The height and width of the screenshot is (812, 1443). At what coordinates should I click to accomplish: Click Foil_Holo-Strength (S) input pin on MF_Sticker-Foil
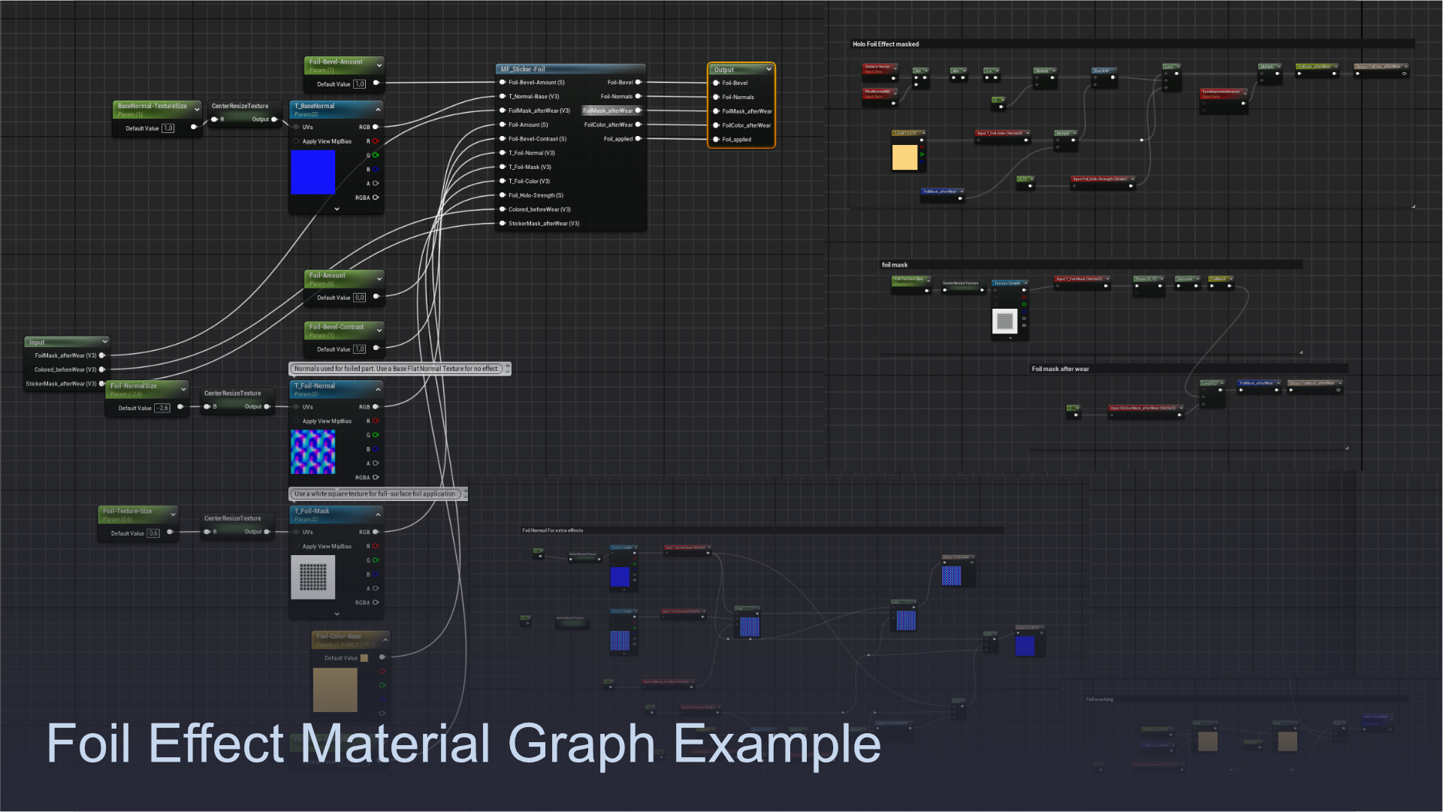click(x=503, y=195)
